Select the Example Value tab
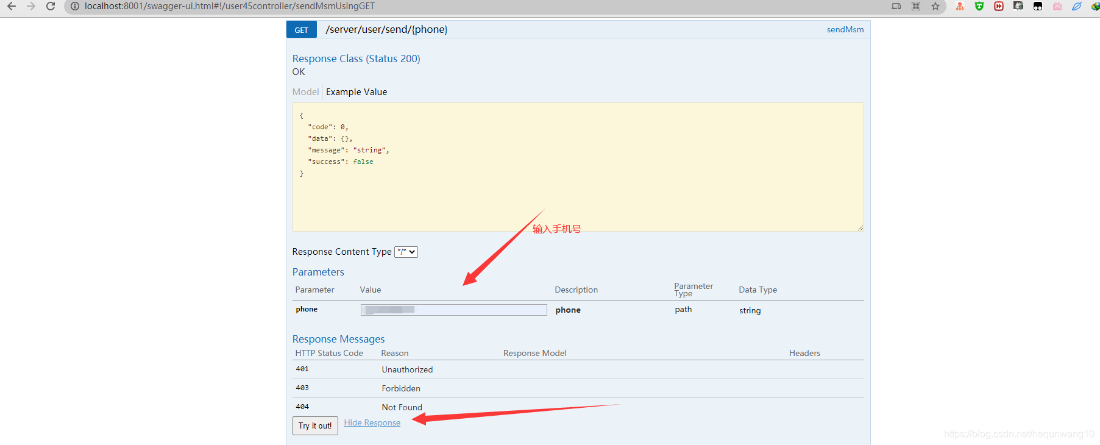Image resolution: width=1100 pixels, height=445 pixels. [x=357, y=92]
